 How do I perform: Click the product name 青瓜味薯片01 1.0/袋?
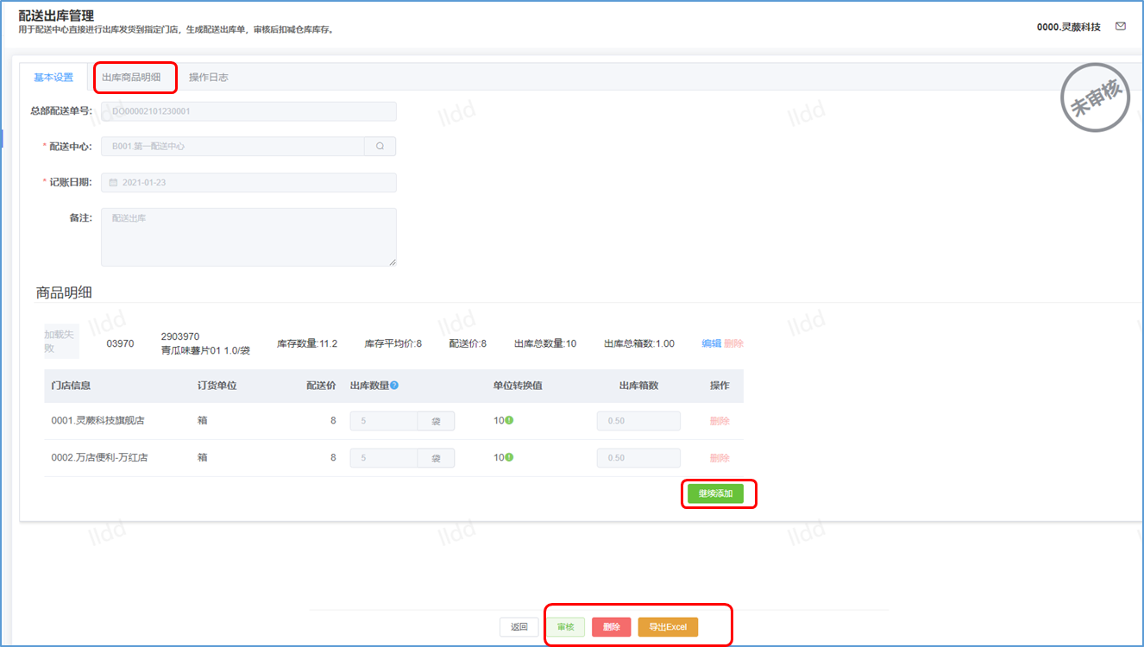point(205,350)
